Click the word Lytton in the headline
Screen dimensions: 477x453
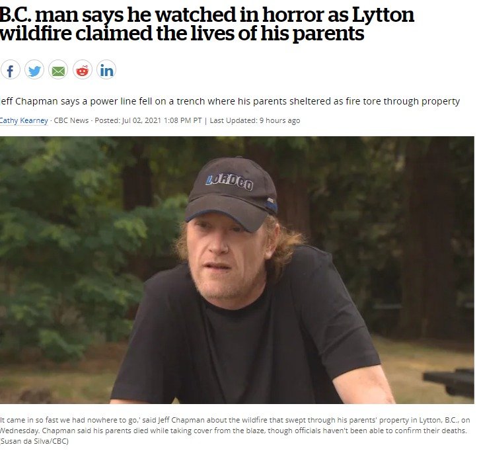pos(383,15)
